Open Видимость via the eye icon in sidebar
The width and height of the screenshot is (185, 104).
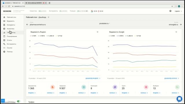[x=4, y=21]
